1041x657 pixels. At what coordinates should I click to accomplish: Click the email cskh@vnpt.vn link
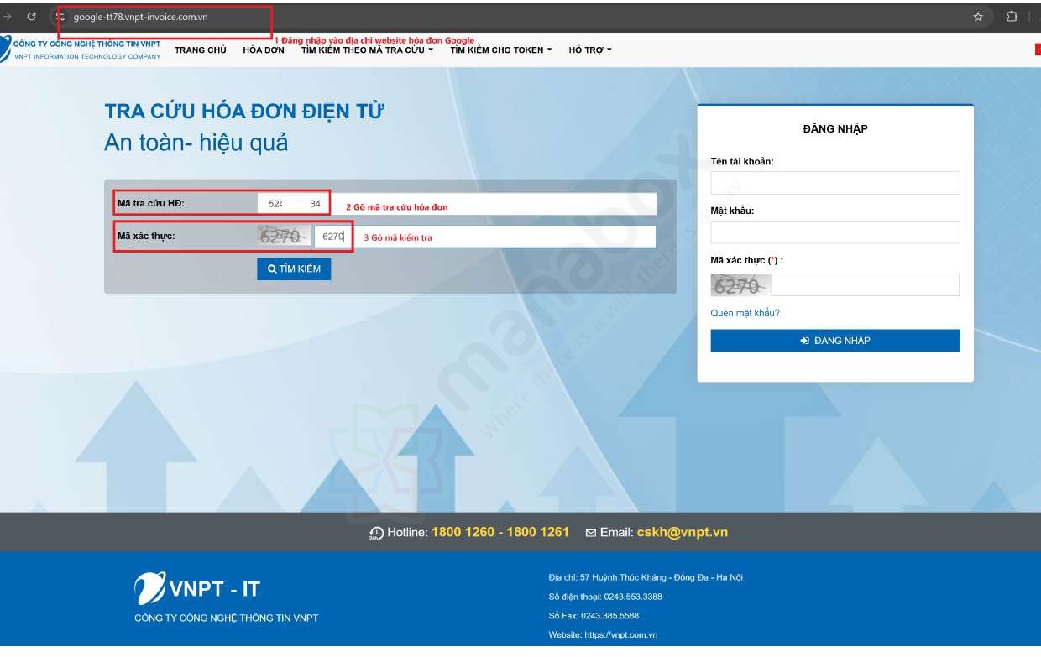click(683, 532)
